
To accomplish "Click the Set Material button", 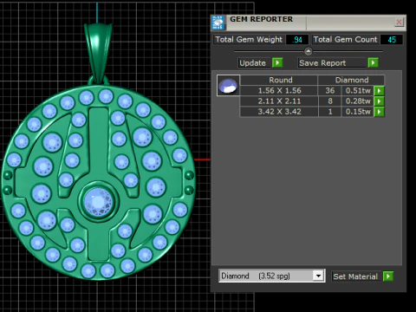I will (x=355, y=276).
